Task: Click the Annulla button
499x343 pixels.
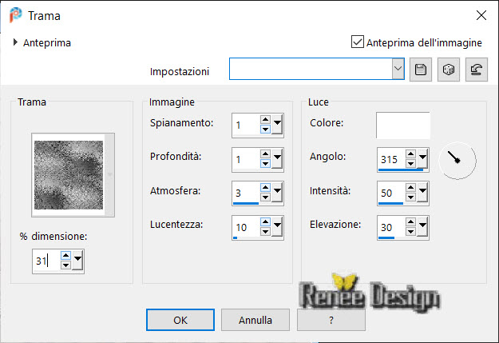Action: click(x=255, y=320)
